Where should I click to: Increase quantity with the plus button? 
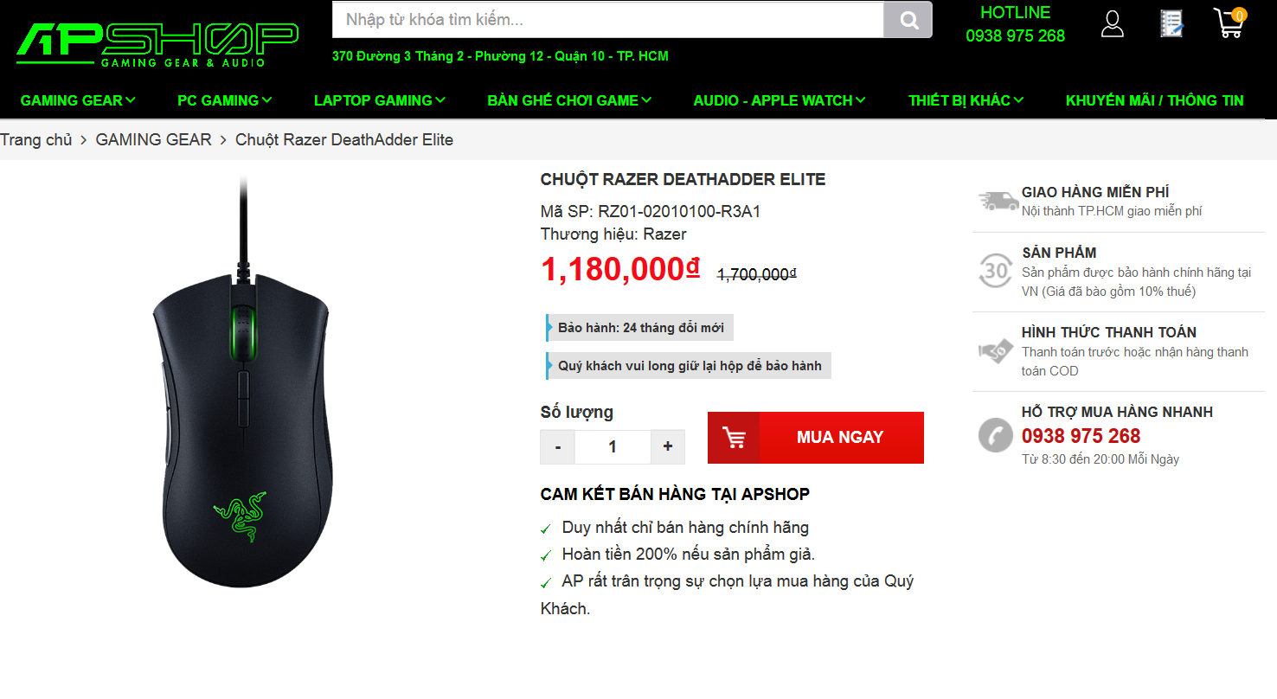click(668, 446)
